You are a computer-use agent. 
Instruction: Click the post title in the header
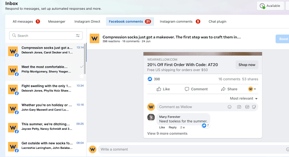[172, 37]
